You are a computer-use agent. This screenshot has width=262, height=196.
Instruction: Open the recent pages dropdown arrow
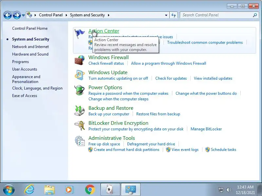(x=23, y=15)
